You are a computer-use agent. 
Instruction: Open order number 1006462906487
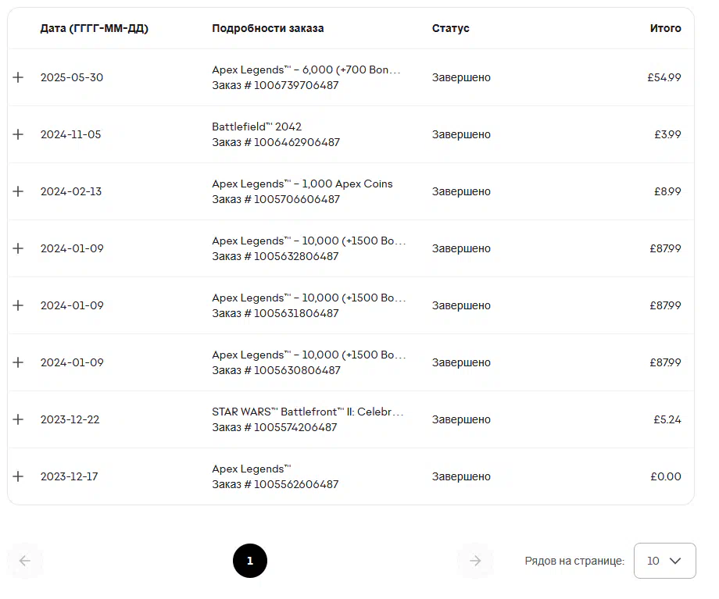click(276, 143)
